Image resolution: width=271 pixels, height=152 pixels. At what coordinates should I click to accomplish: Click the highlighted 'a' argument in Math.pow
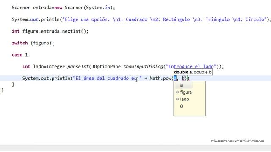(175, 79)
